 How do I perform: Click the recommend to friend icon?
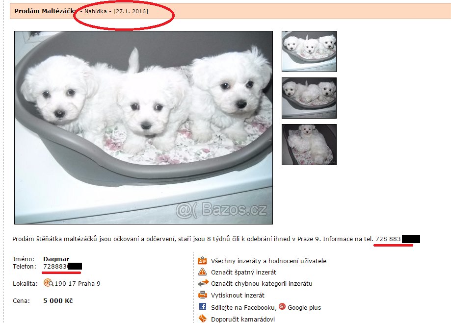tap(203, 319)
